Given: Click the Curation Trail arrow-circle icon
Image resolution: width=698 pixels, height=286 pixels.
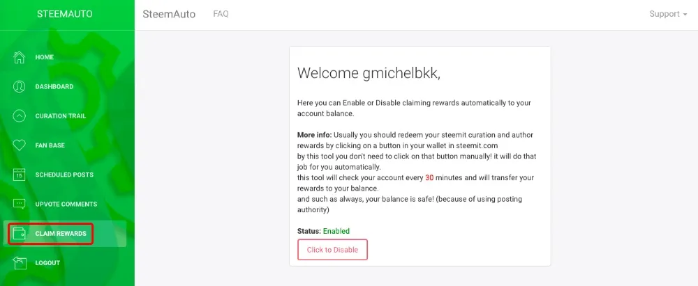Looking at the screenshot, I should (x=20, y=116).
